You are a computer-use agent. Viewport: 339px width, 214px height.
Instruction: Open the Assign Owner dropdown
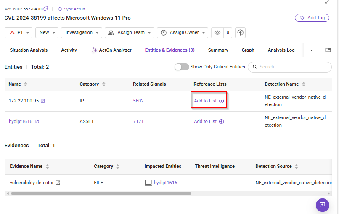pos(183,33)
